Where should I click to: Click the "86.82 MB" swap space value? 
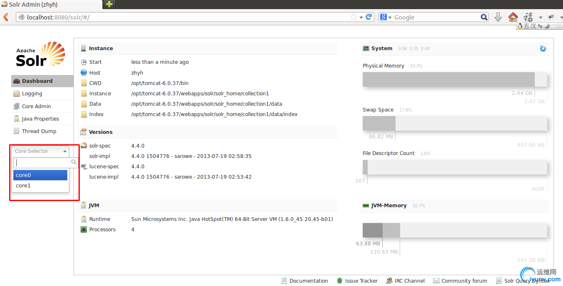381,137
